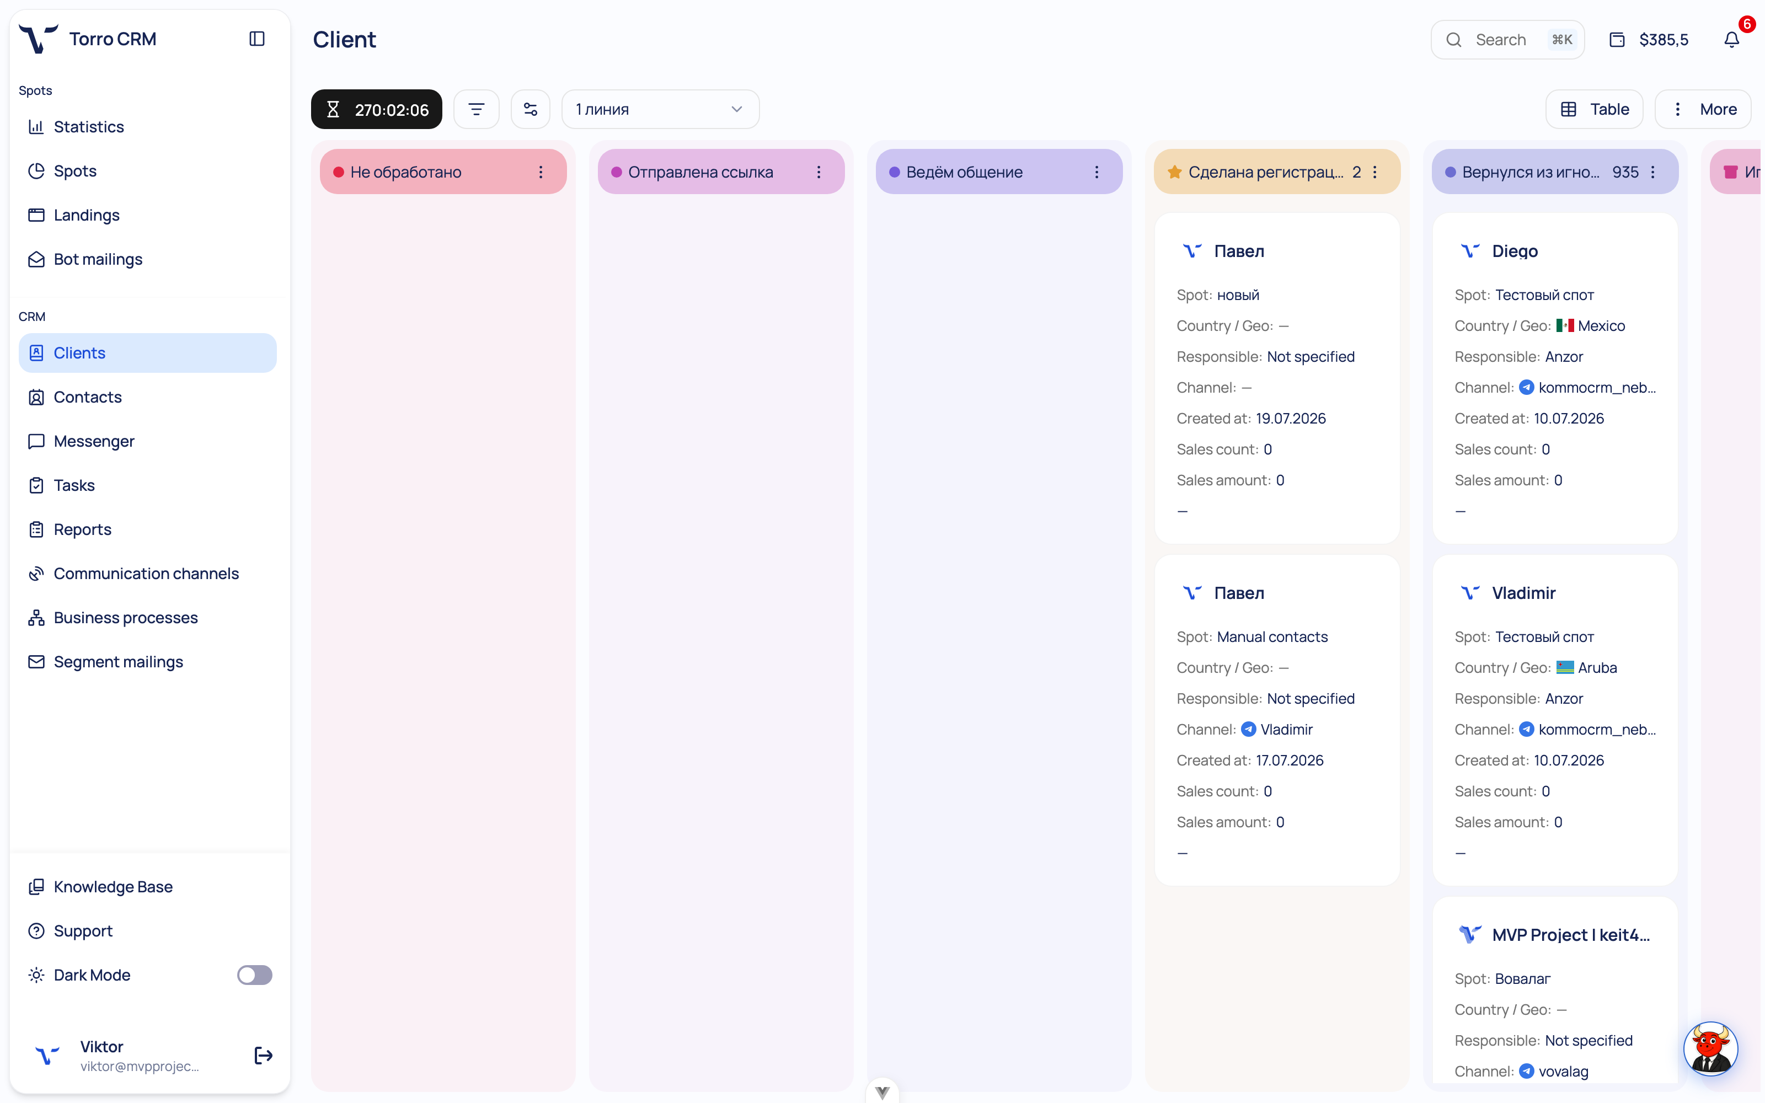Screen dimensions: 1765x1103
Task: Click the count 935 in column header
Action: 1625,172
